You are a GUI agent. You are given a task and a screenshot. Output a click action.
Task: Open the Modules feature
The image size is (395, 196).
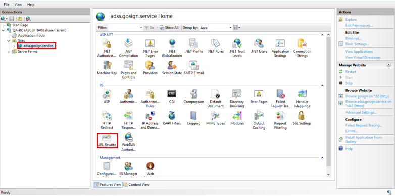237,118
